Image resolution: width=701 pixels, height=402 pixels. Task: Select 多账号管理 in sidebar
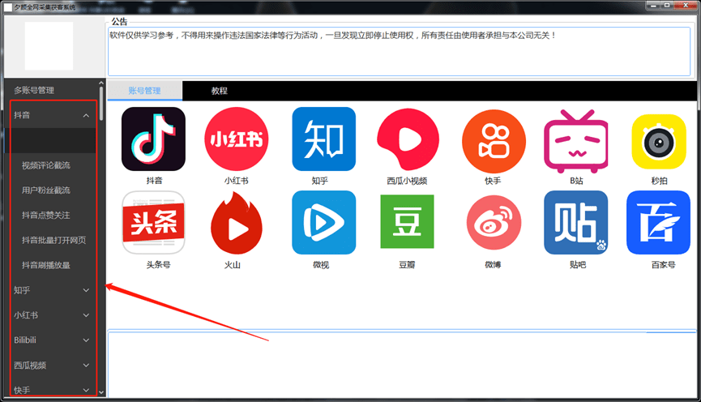(x=34, y=90)
